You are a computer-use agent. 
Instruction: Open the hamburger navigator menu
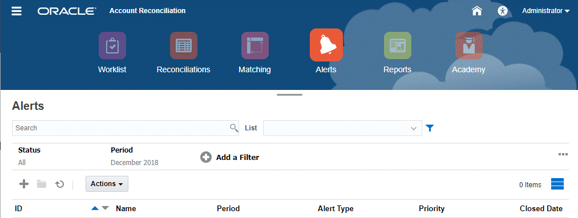coord(17,11)
